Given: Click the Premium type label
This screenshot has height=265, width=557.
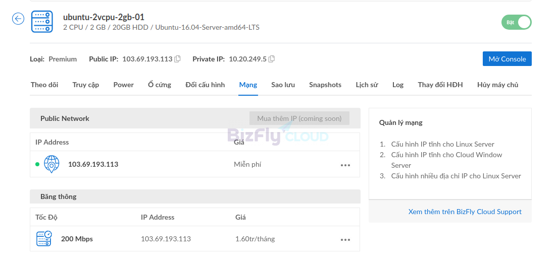Looking at the screenshot, I should (63, 59).
